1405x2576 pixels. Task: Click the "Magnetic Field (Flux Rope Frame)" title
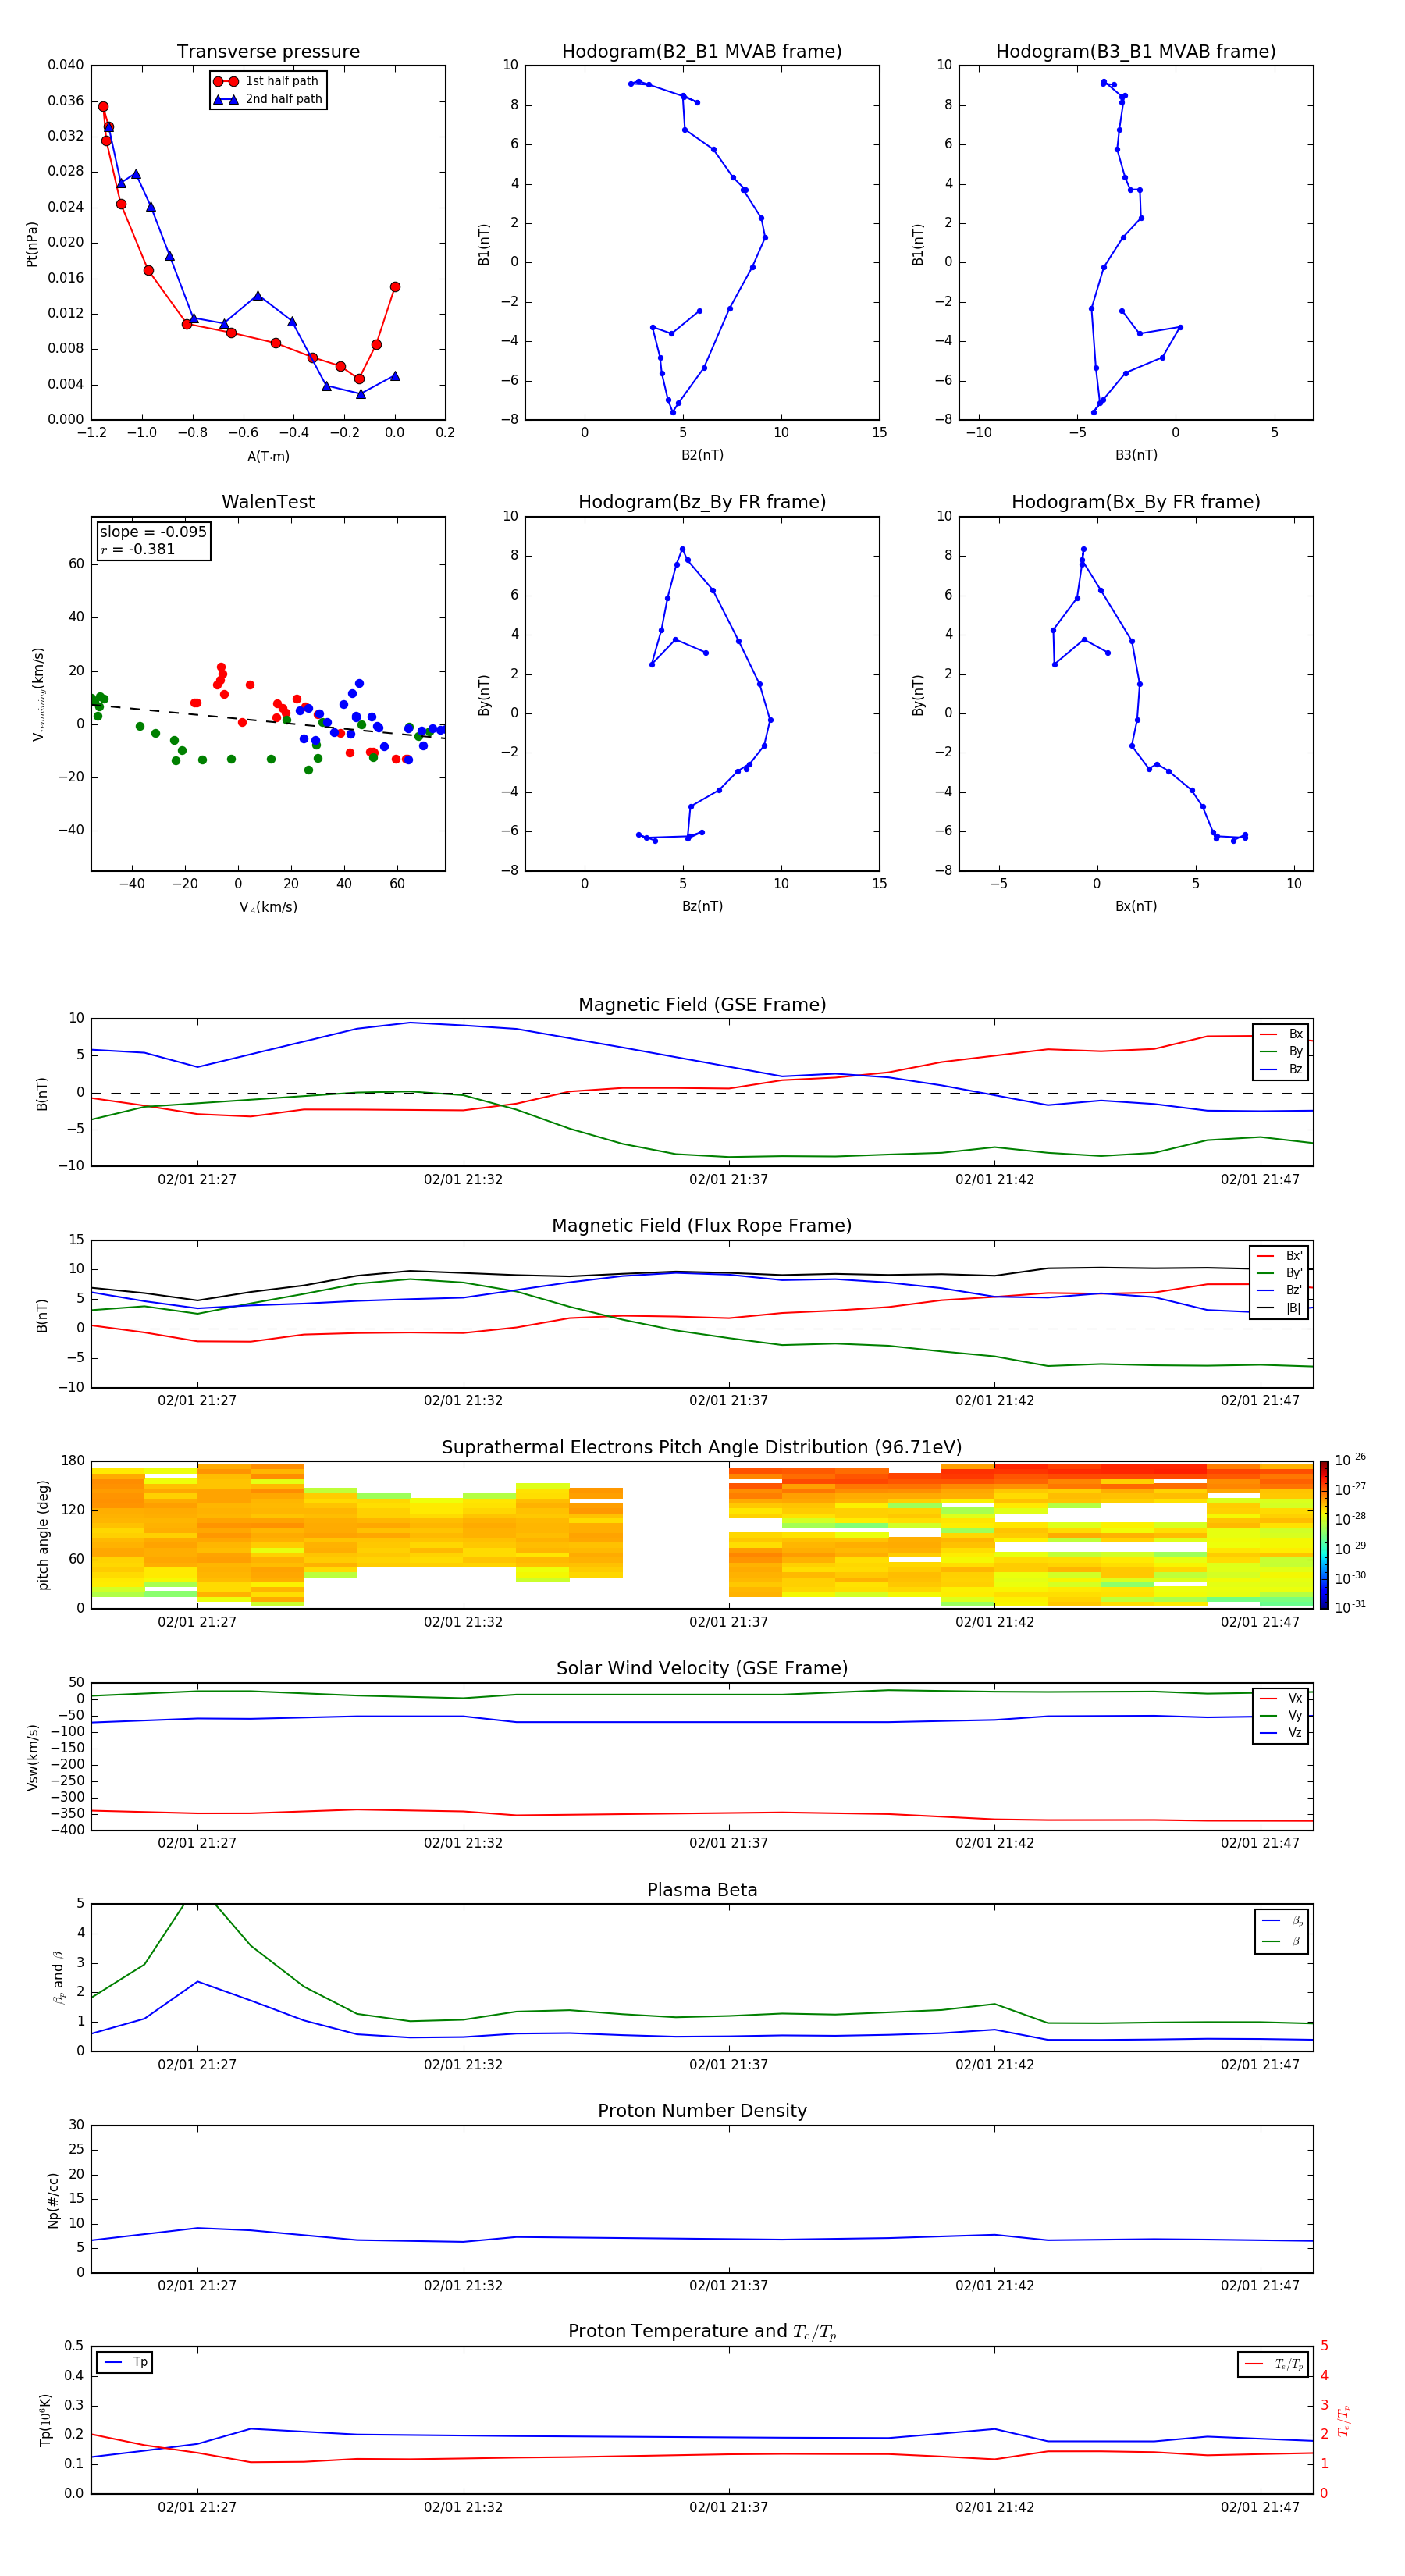coord(702,1226)
